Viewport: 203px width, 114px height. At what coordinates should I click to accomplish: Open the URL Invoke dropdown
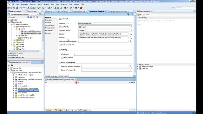[131, 54]
